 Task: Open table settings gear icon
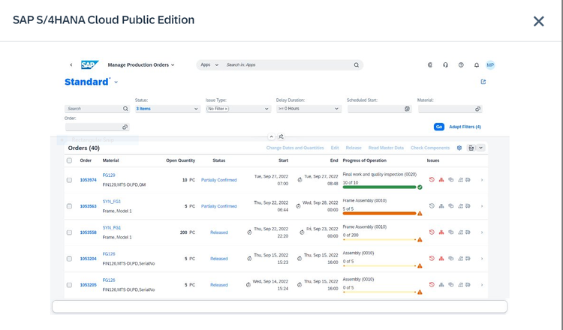(x=459, y=148)
